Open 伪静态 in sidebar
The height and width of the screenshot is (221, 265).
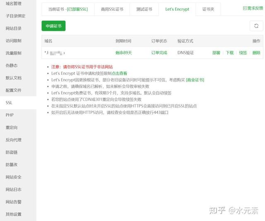coord(12,65)
